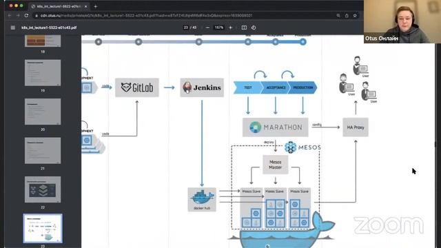Click the Otus Онлайн video name label

click(381, 39)
